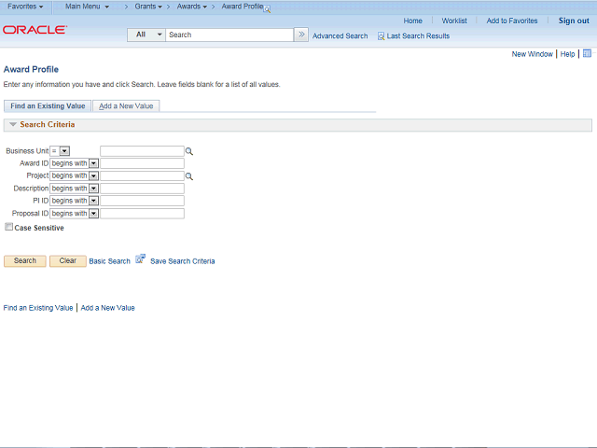
Task: Open the Favorites menu
Action: coord(25,7)
